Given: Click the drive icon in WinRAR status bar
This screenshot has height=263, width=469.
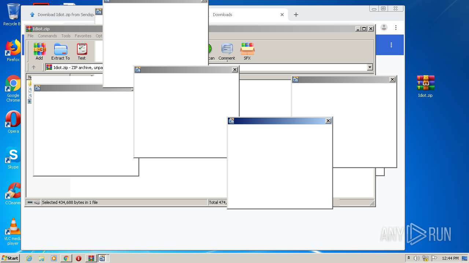Looking at the screenshot, I should (30, 202).
